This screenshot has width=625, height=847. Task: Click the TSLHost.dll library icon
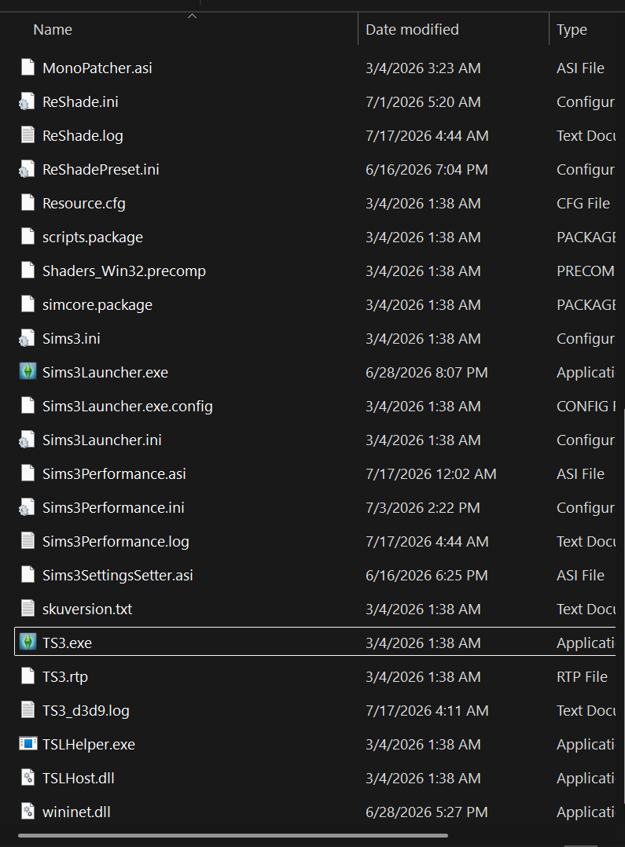(28, 778)
